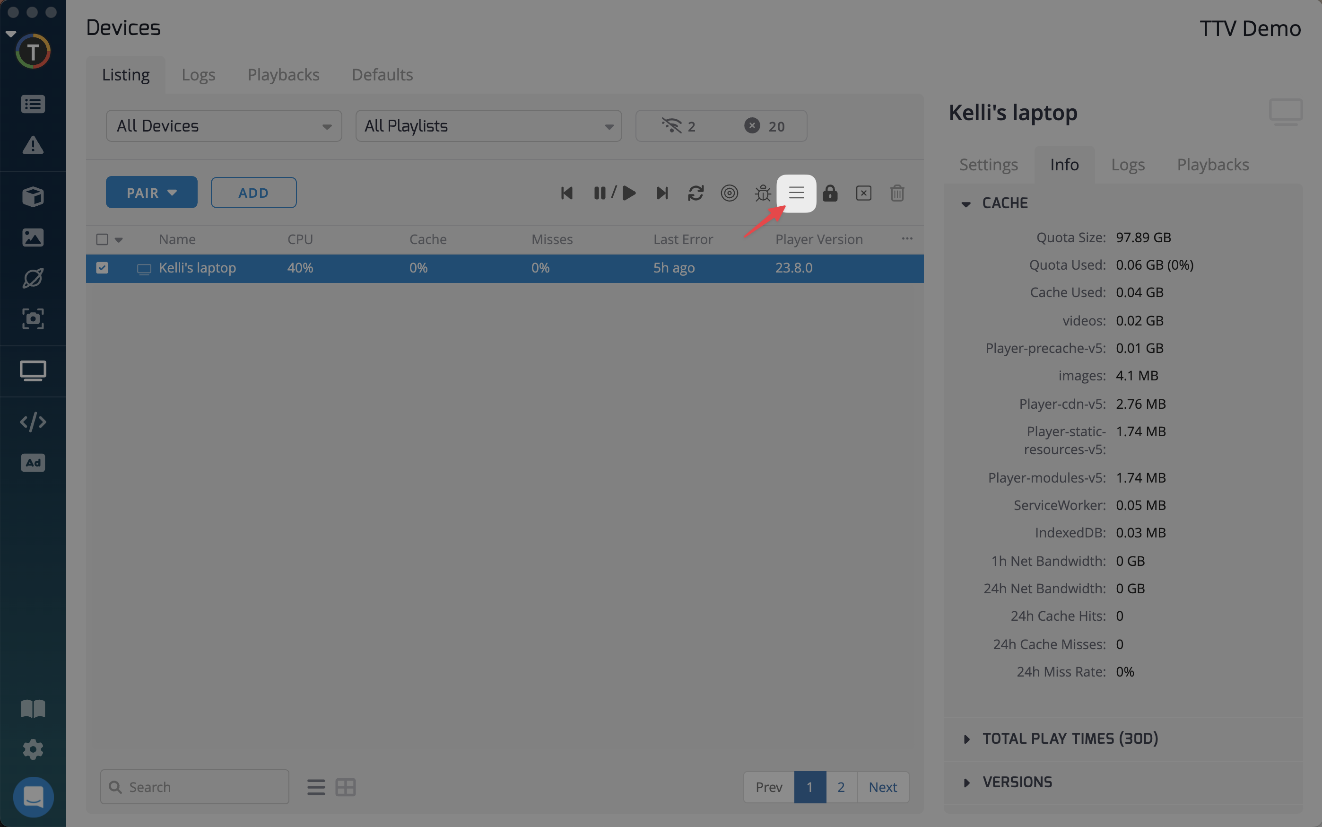Click the lock icon in device toolbar
Image resolution: width=1322 pixels, height=827 pixels.
pyautogui.click(x=830, y=193)
